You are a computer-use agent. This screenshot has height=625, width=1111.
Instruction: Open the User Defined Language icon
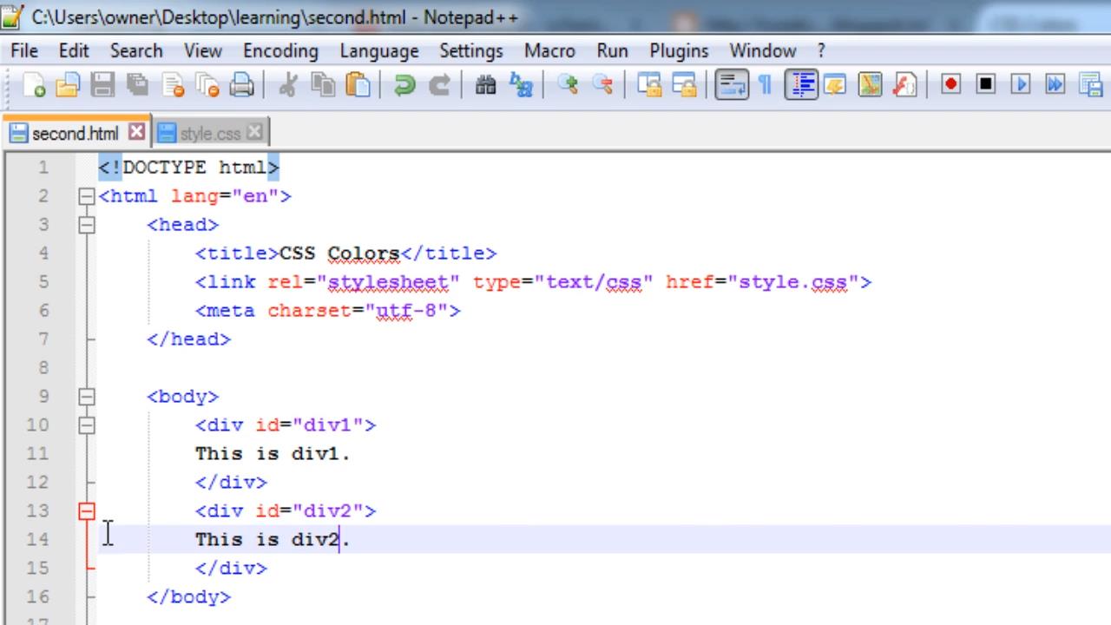(835, 84)
